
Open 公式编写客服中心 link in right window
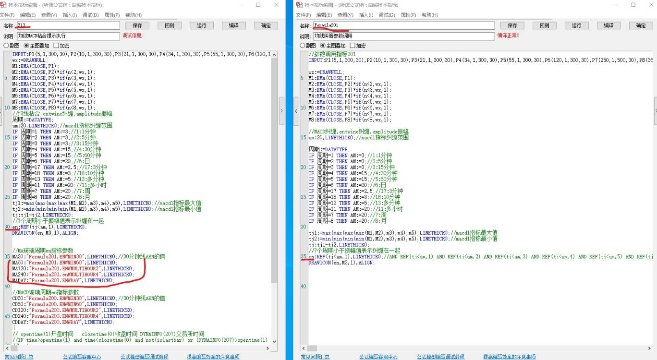(x=378, y=357)
